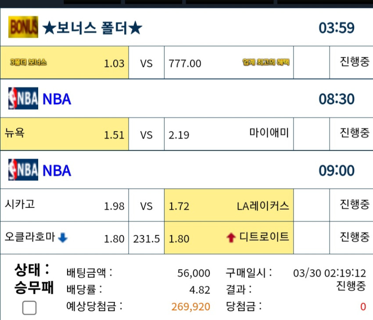Select the 3폴더 보너스 1.03 cell
This screenshot has height=320, width=373.
point(65,63)
